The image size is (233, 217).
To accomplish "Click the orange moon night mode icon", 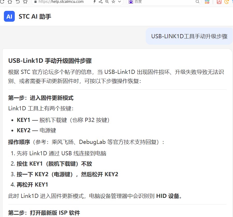I will (x=227, y=2).
